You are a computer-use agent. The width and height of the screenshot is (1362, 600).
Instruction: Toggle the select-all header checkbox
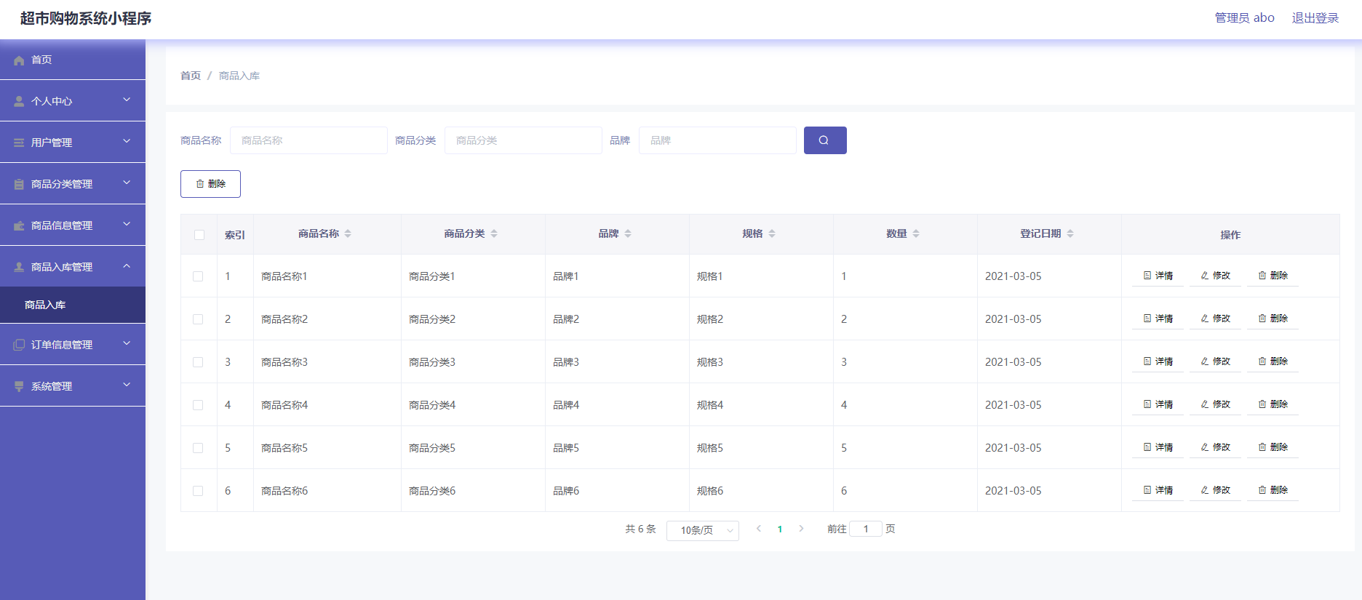click(199, 235)
